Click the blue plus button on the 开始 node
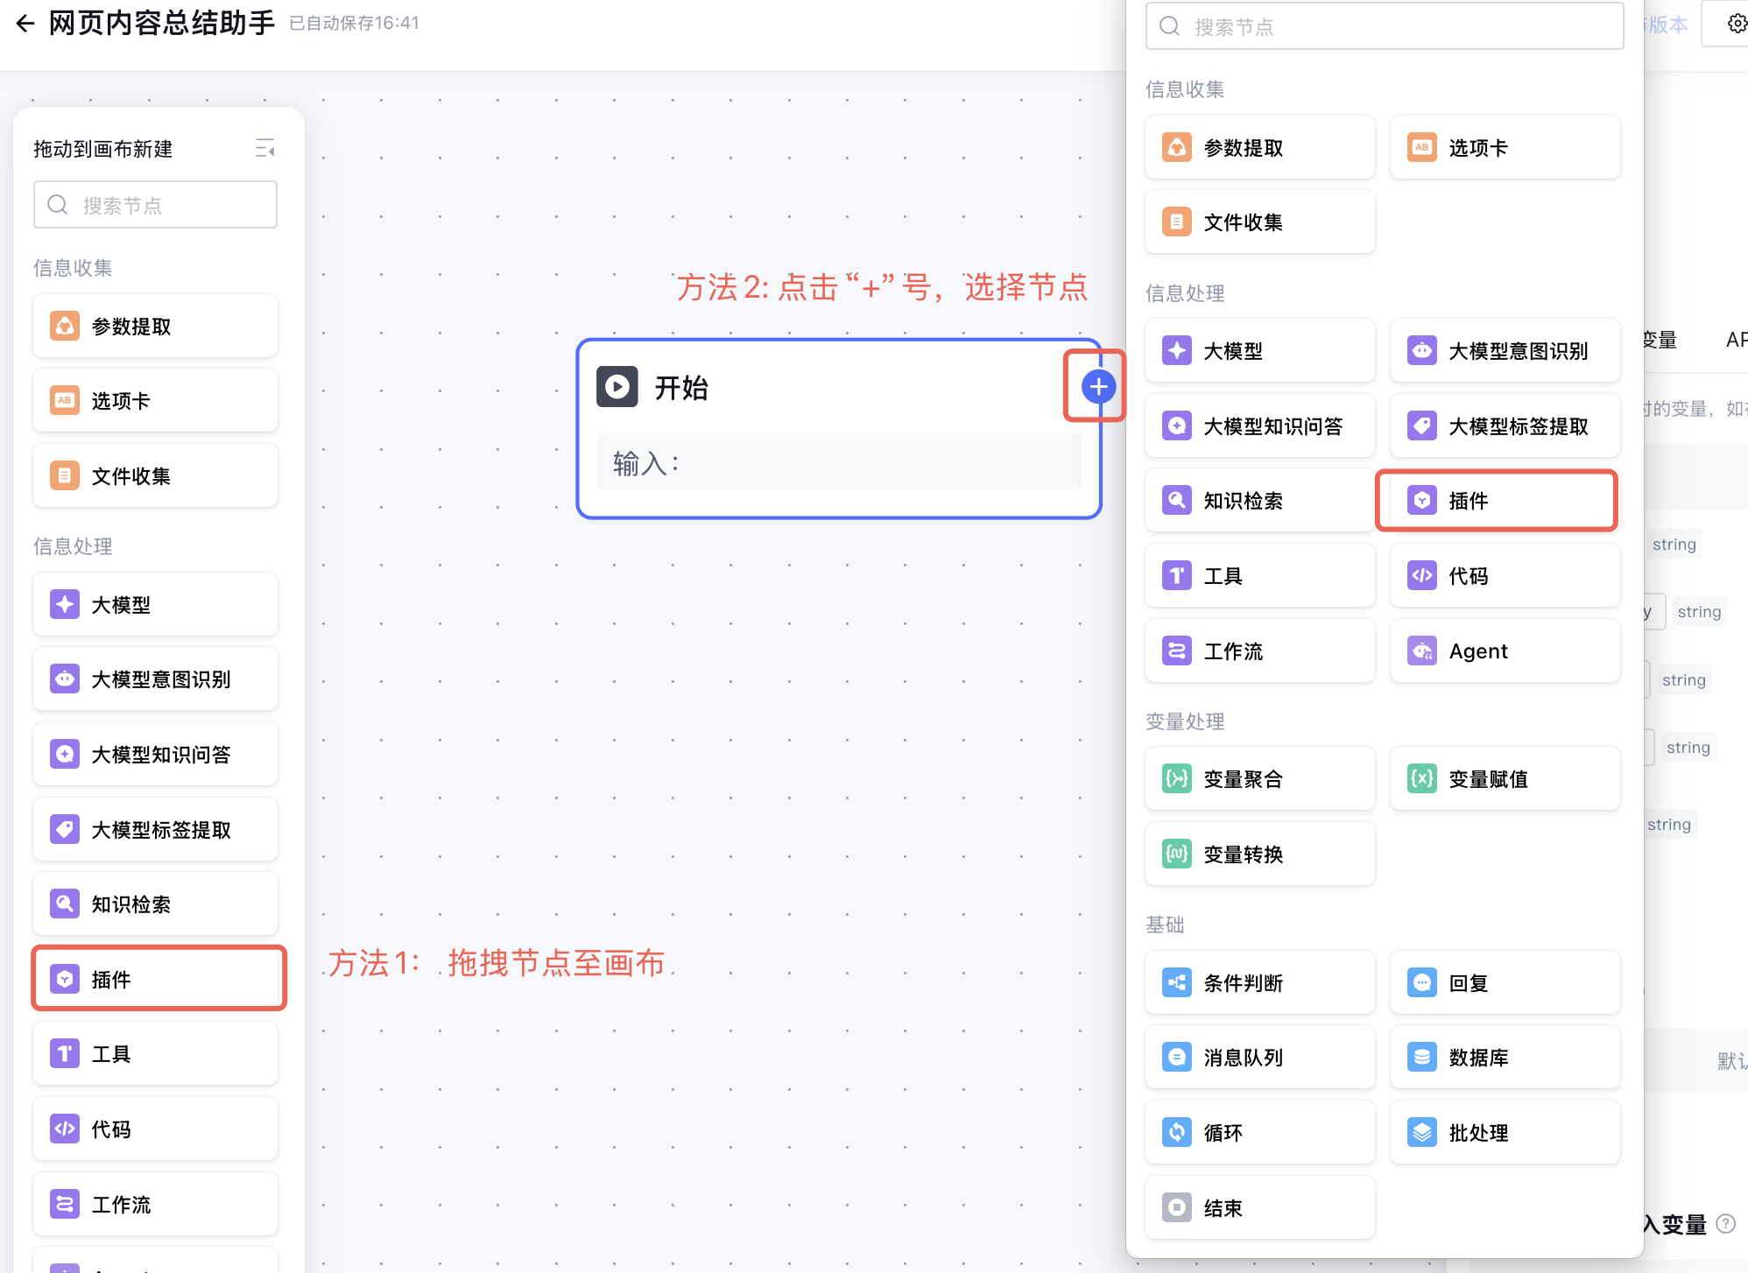The width and height of the screenshot is (1748, 1273). pyautogui.click(x=1097, y=386)
